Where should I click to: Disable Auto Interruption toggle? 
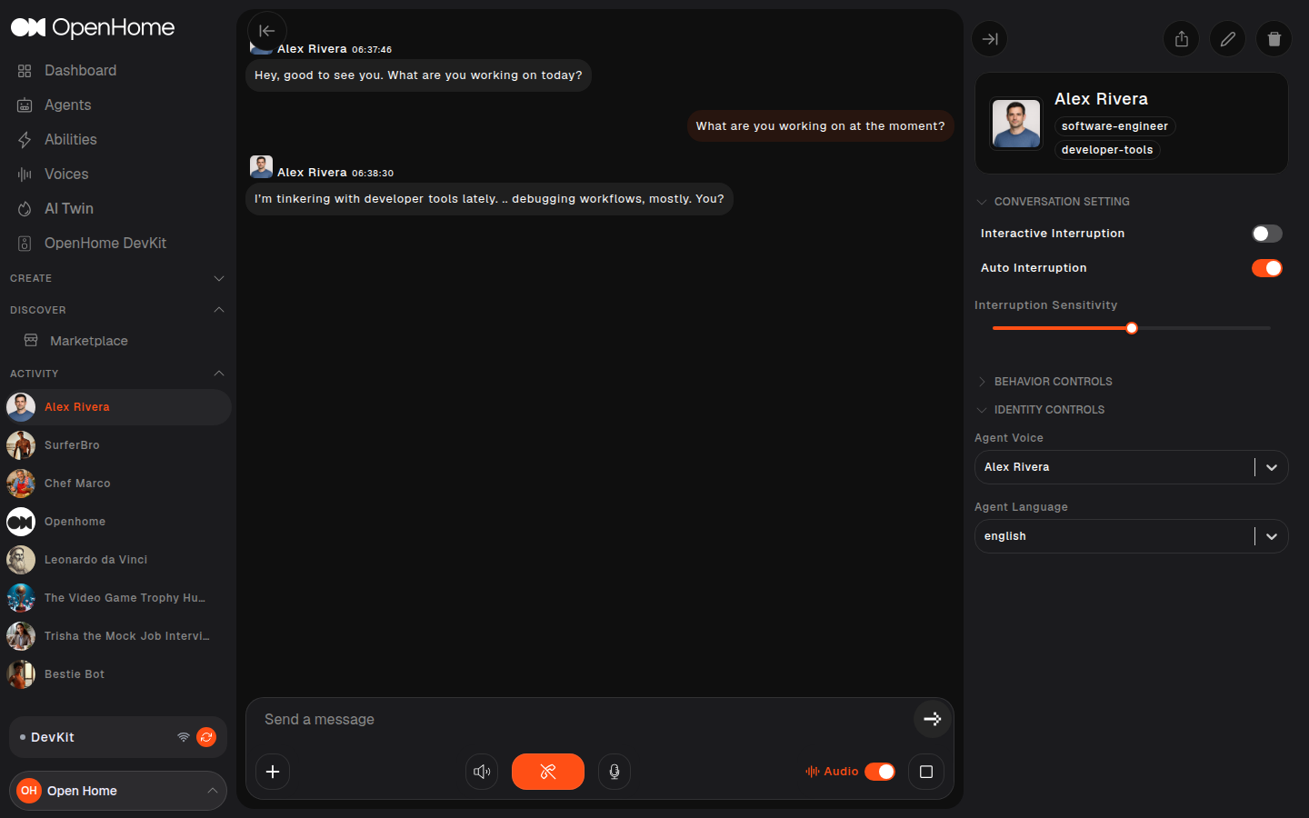click(1267, 268)
